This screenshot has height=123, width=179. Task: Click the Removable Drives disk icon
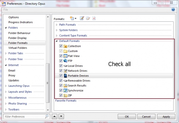point(65,81)
